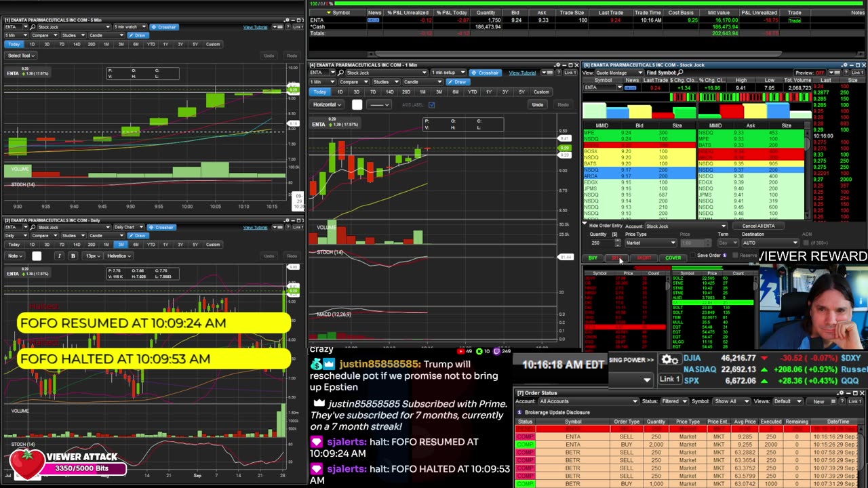Select YTD range tab in 5 Min chart
Image resolution: width=868 pixels, height=488 pixels.
[x=151, y=44]
